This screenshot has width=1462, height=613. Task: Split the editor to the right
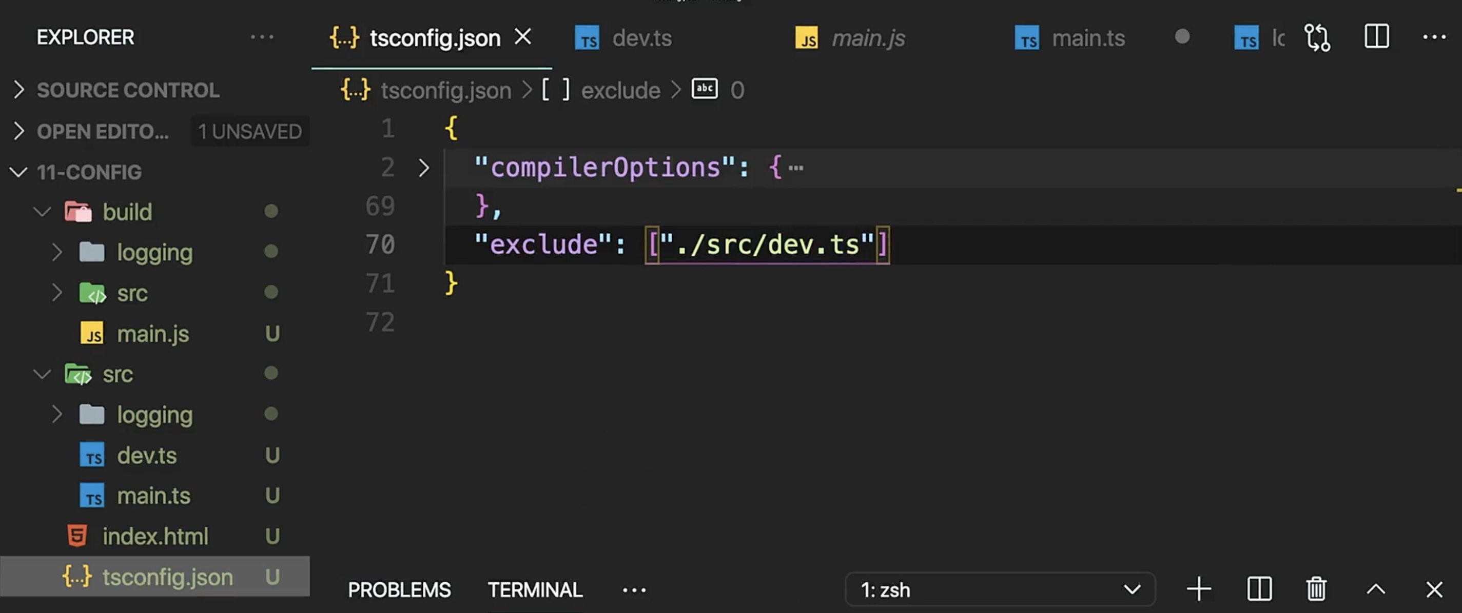coord(1376,37)
